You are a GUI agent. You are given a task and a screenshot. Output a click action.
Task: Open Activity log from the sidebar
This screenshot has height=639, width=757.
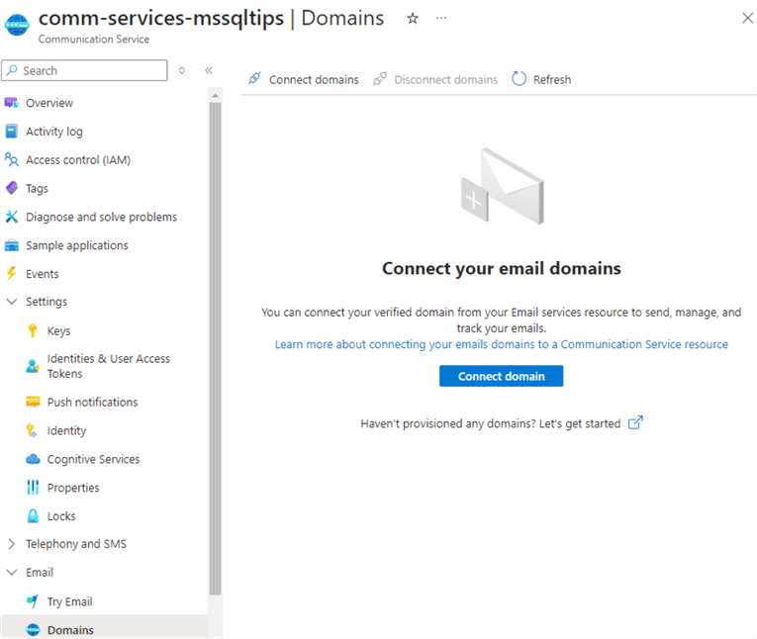(53, 132)
